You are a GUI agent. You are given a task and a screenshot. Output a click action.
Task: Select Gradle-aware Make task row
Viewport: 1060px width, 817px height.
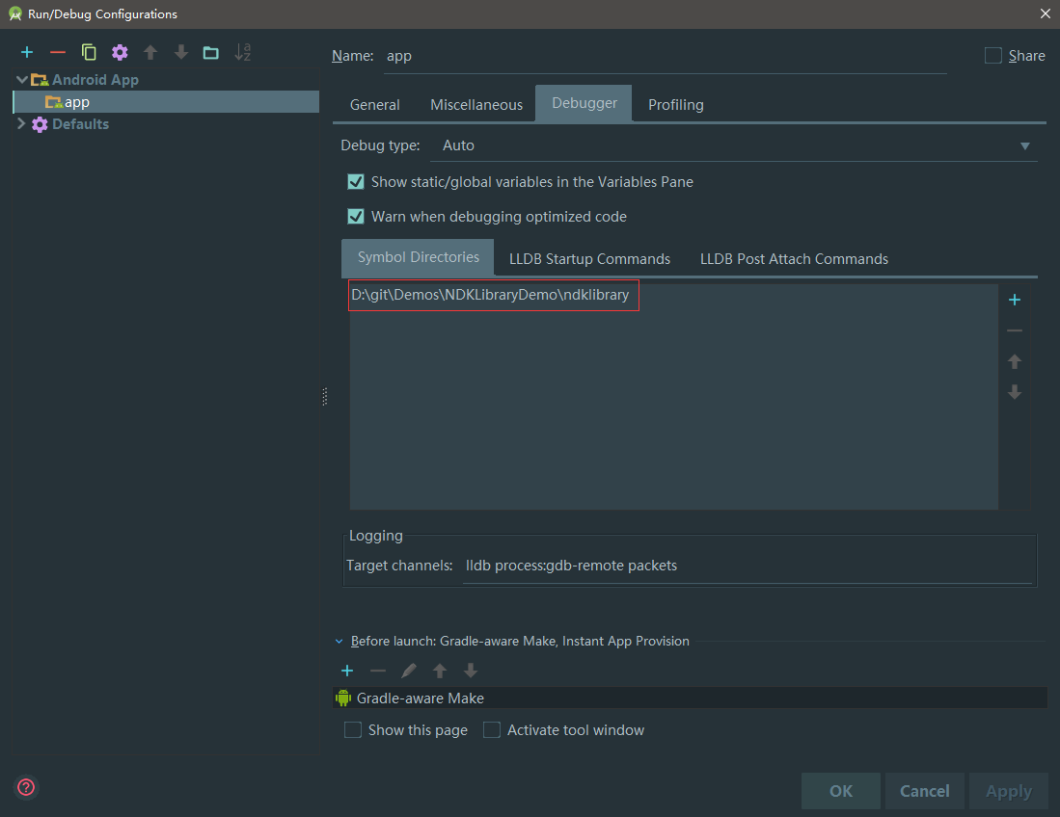(690, 698)
